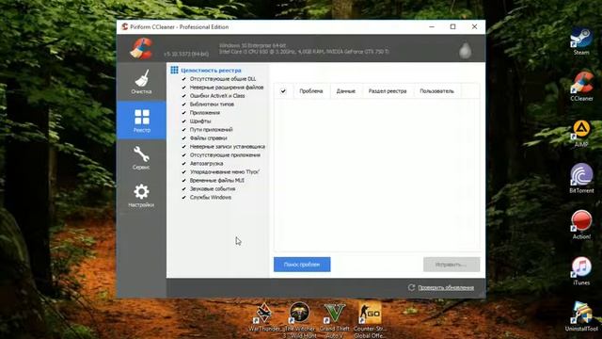602x339 pixels.
Task: Open Grand Theft Auto V shortcut
Action: (335, 320)
